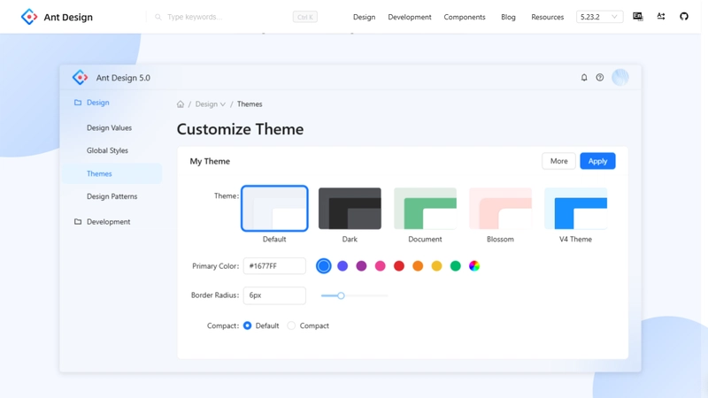708x398 pixels.
Task: Choose the Default theme thumbnail
Action: (274, 209)
